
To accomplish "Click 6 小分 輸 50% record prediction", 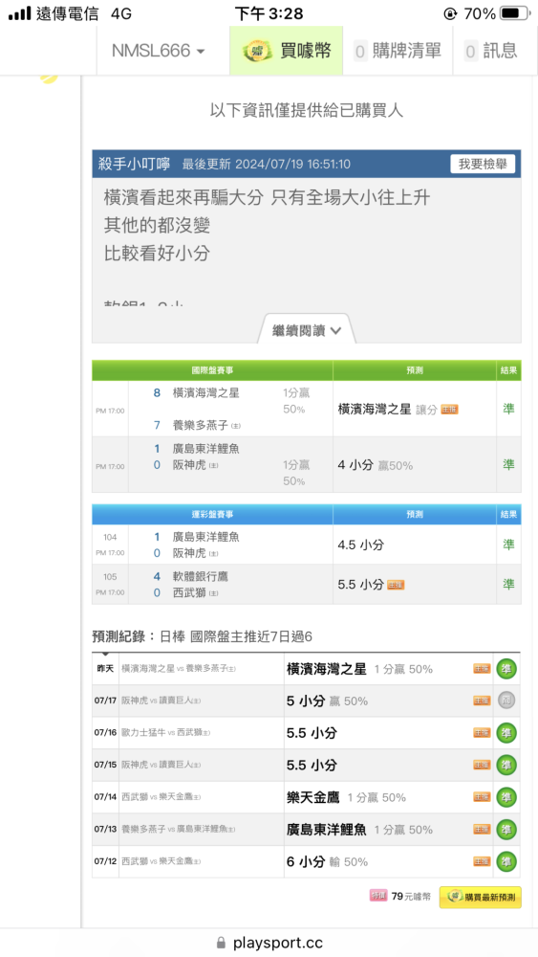I will [327, 862].
